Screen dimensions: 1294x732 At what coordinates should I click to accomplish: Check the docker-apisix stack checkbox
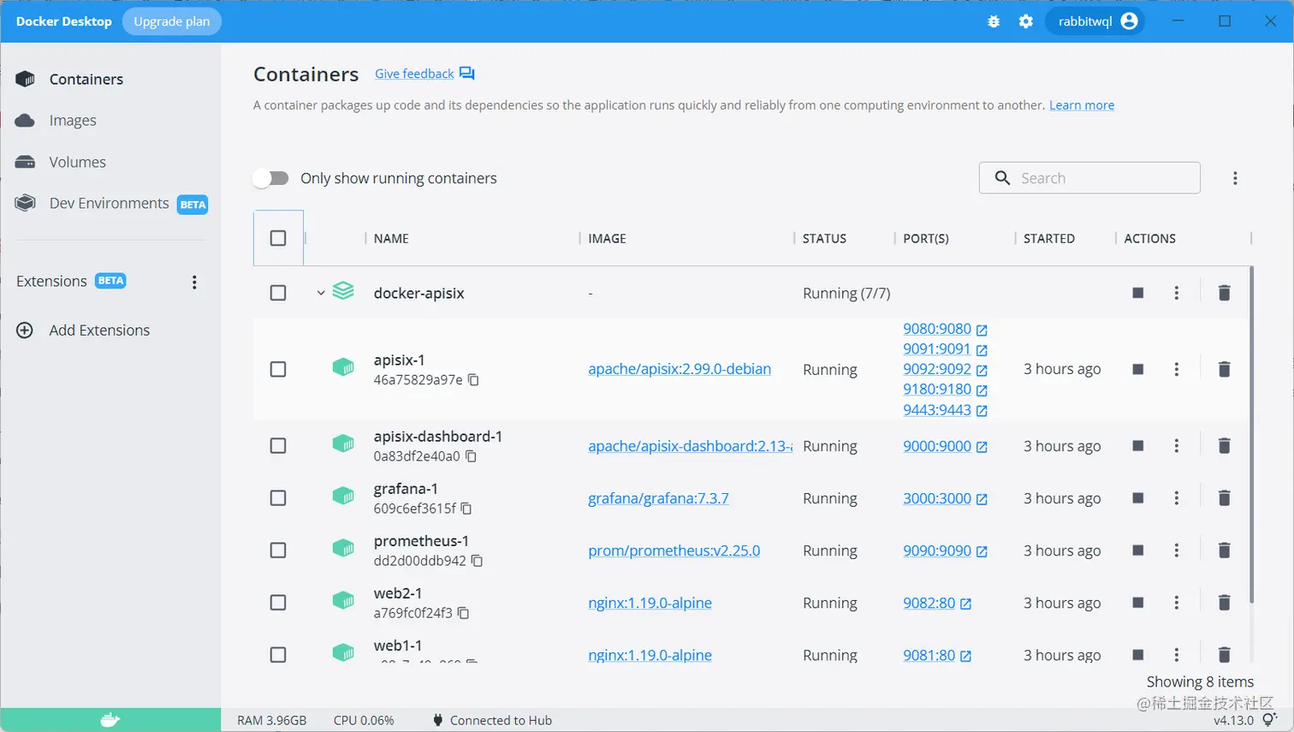(x=278, y=293)
